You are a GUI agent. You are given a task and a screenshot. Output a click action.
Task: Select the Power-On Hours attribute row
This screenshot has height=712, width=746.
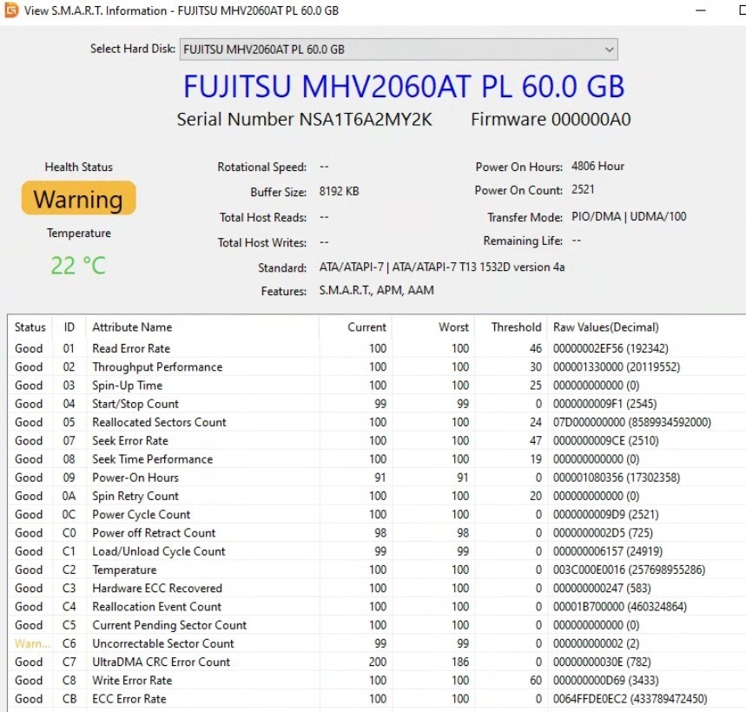(377, 478)
